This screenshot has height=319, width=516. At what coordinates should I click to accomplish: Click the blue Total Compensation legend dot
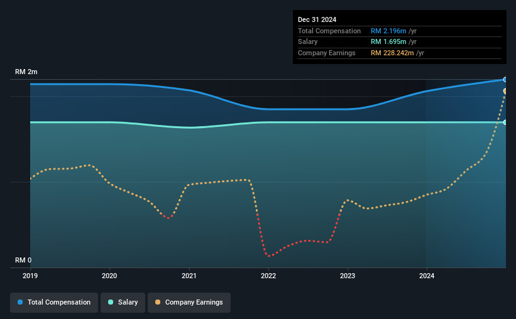20,302
